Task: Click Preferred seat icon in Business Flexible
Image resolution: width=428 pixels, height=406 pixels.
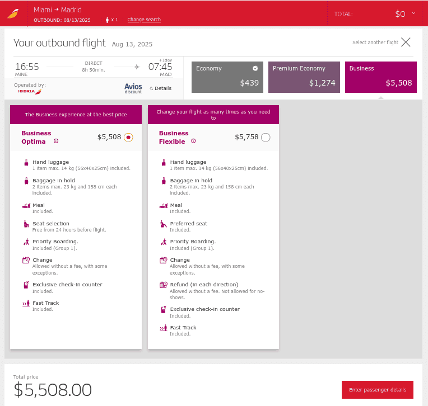Action: 163,224
